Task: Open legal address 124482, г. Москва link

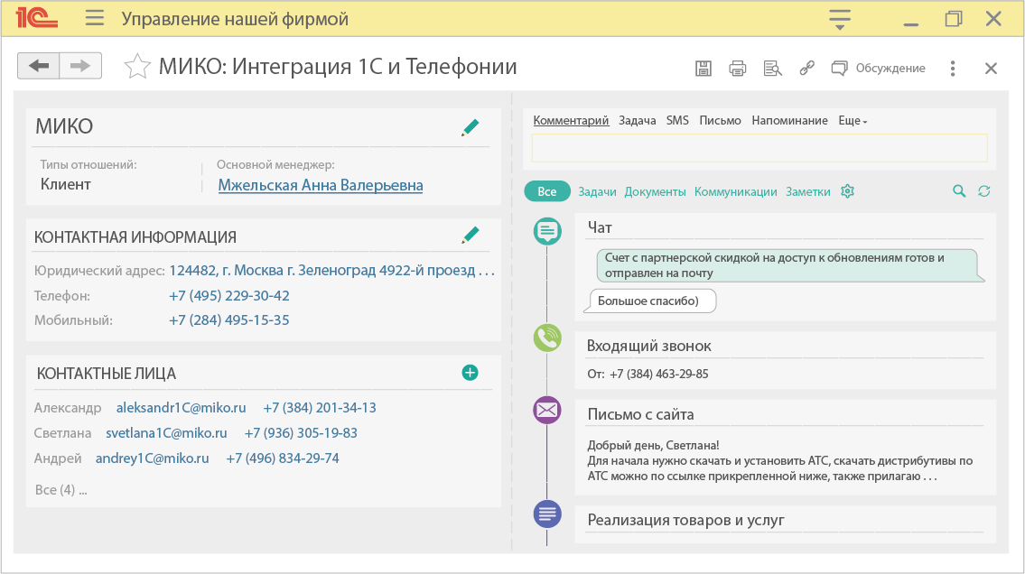Action: pos(331,271)
